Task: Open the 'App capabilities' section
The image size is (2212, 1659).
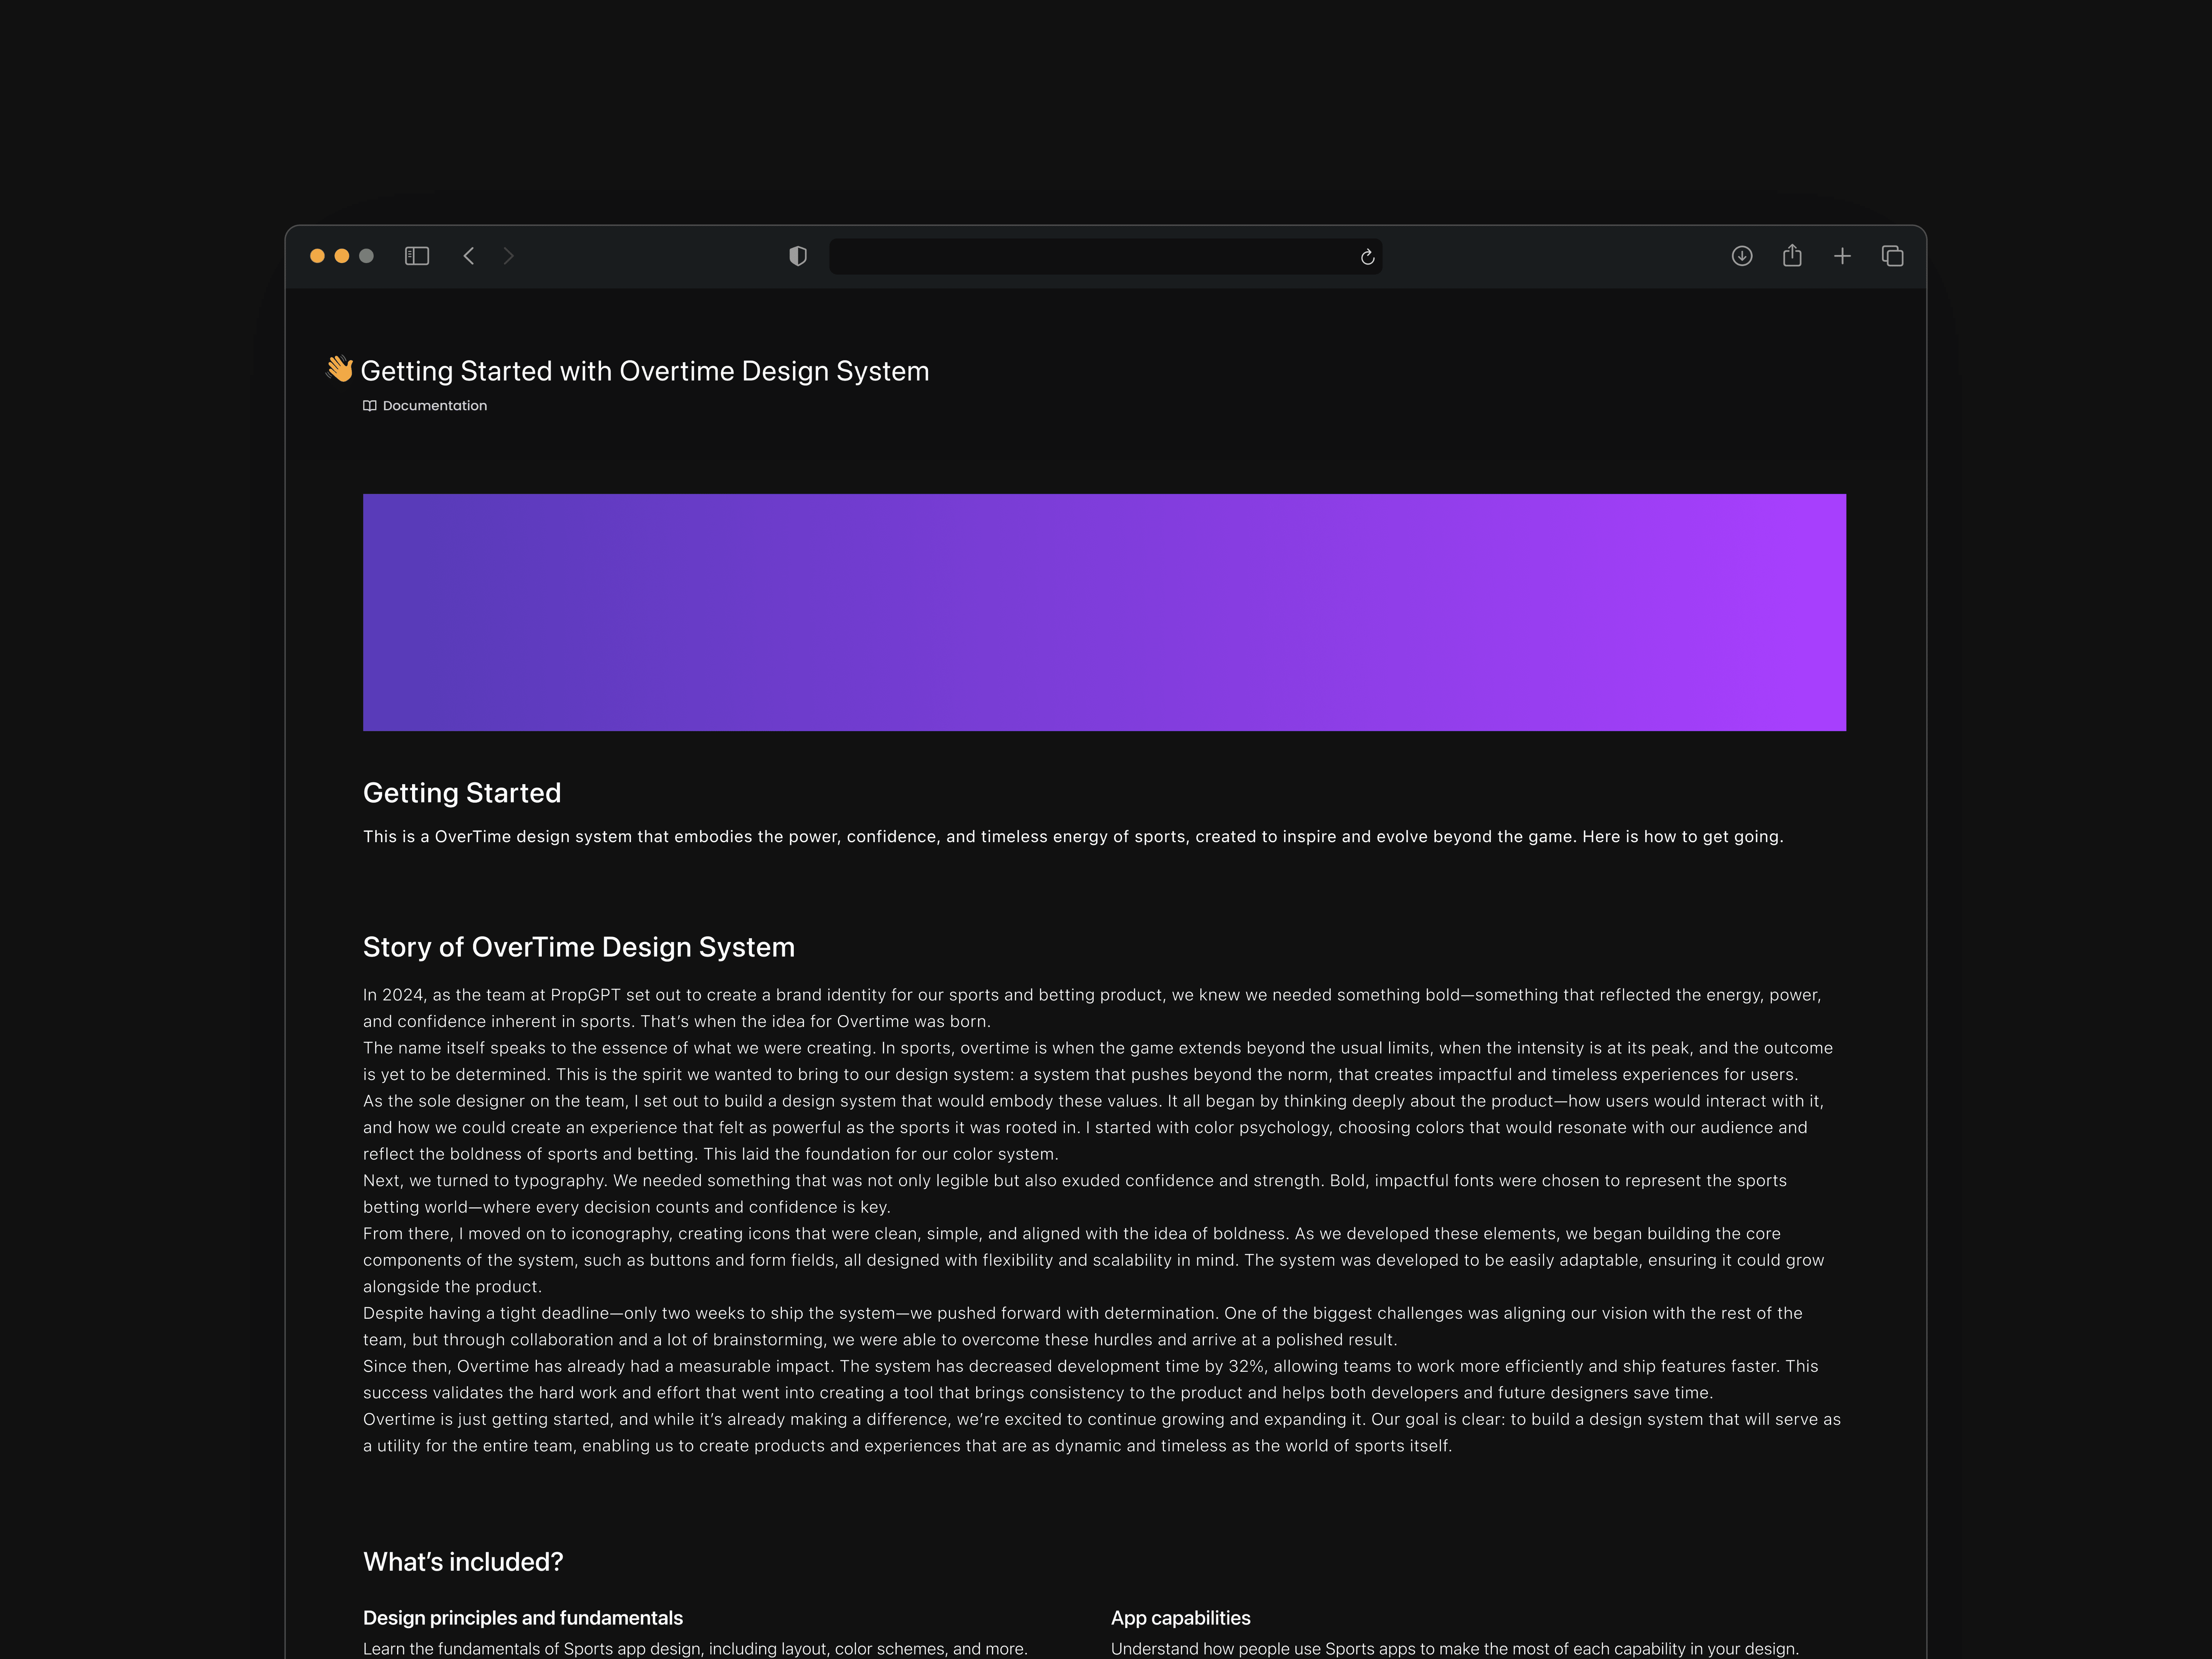Action: click(x=1181, y=1618)
